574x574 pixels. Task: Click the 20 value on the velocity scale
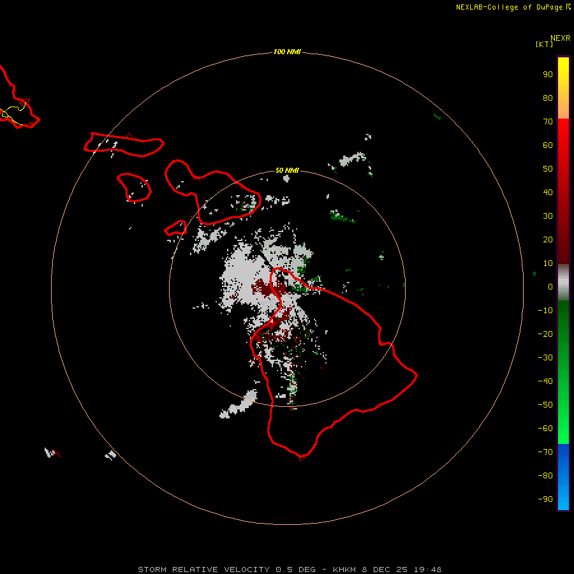click(548, 239)
